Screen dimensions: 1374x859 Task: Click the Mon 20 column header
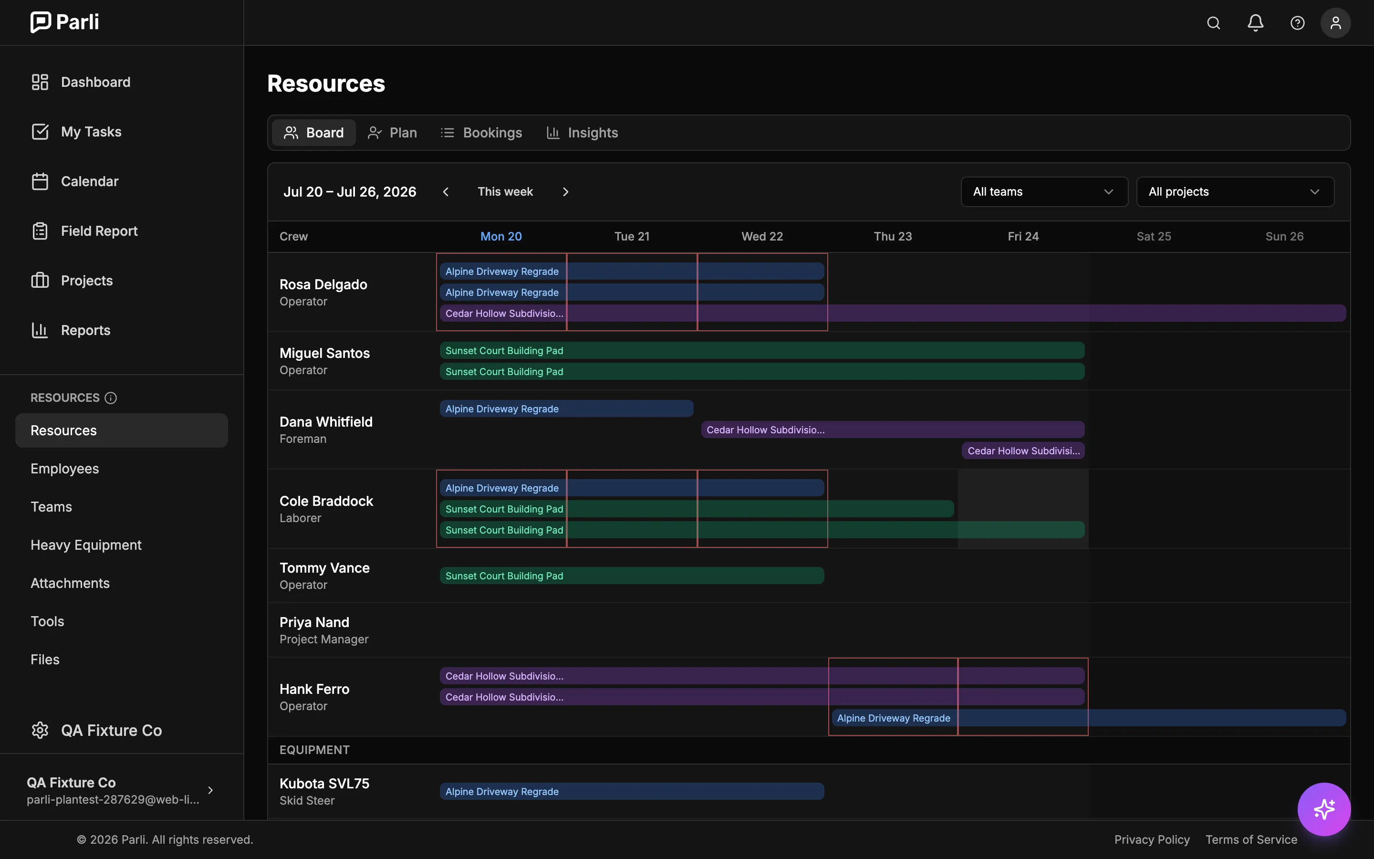[501, 236]
